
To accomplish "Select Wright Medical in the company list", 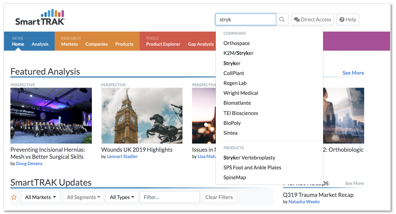I will pos(240,93).
